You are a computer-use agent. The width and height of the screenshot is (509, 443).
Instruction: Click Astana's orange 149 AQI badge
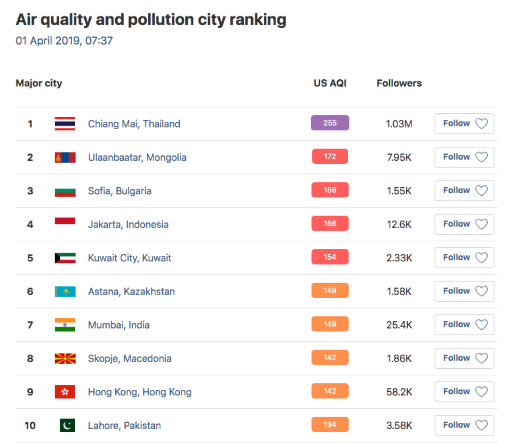pos(330,290)
